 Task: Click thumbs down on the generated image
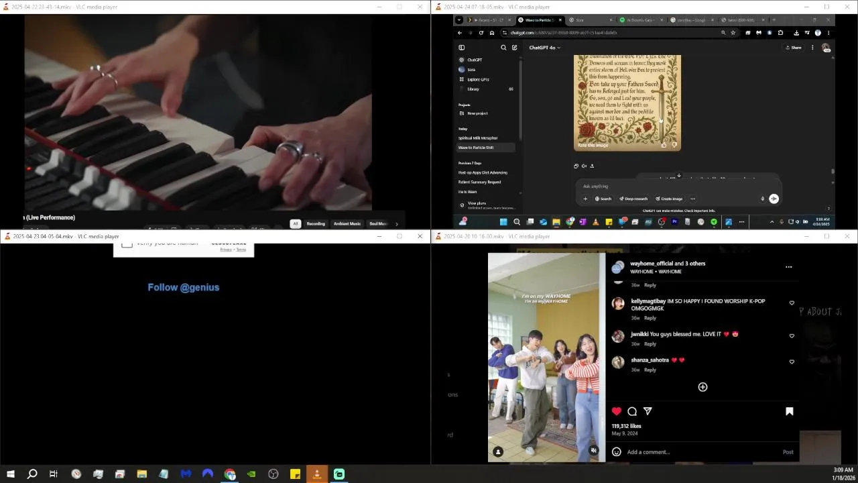click(x=674, y=145)
